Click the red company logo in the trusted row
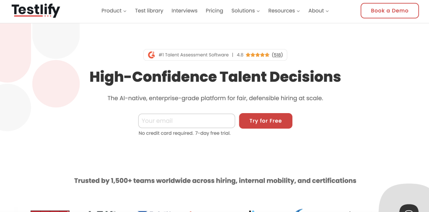This screenshot has height=212, width=429. [x=50, y=210]
